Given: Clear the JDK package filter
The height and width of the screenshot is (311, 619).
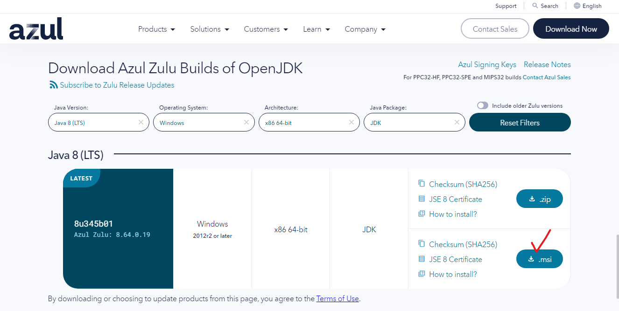Looking at the screenshot, I should [x=457, y=122].
